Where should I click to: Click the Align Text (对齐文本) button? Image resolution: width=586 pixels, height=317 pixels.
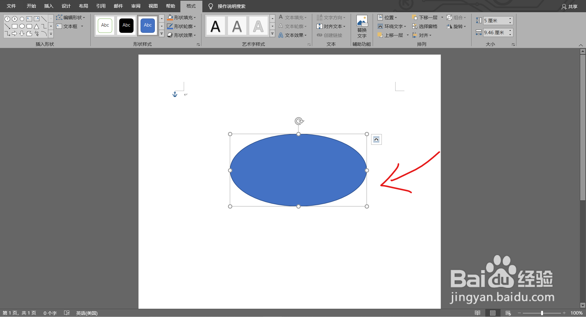[x=331, y=27]
